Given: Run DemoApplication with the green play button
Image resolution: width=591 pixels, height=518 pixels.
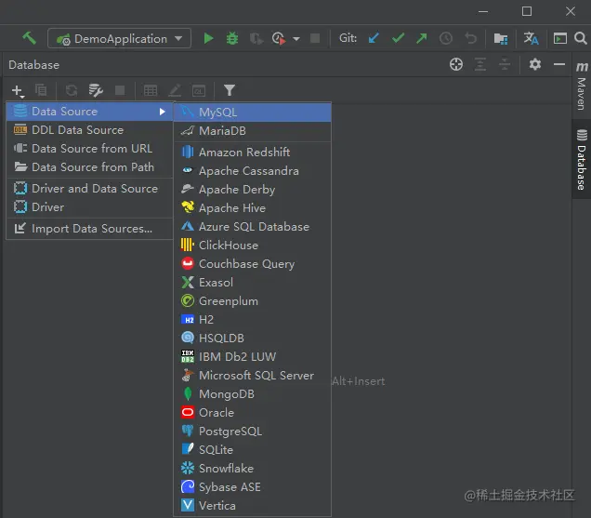Looking at the screenshot, I should point(208,38).
